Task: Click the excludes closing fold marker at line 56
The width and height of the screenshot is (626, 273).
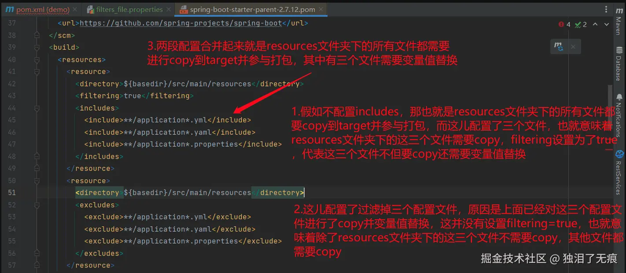Action: point(37,253)
